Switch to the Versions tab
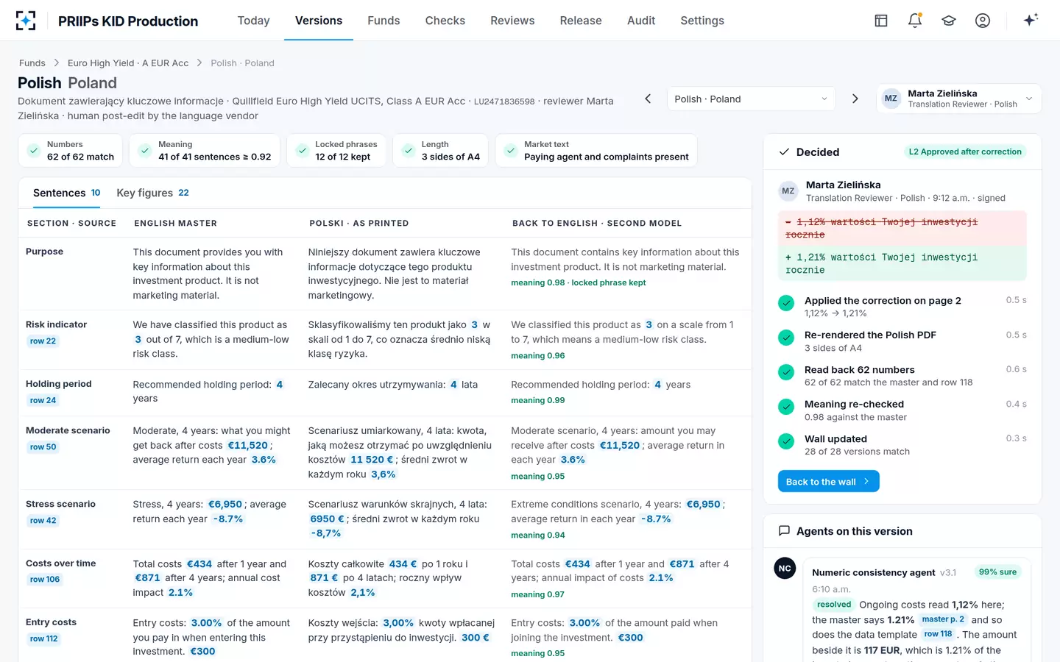1060x662 pixels. [x=319, y=21]
